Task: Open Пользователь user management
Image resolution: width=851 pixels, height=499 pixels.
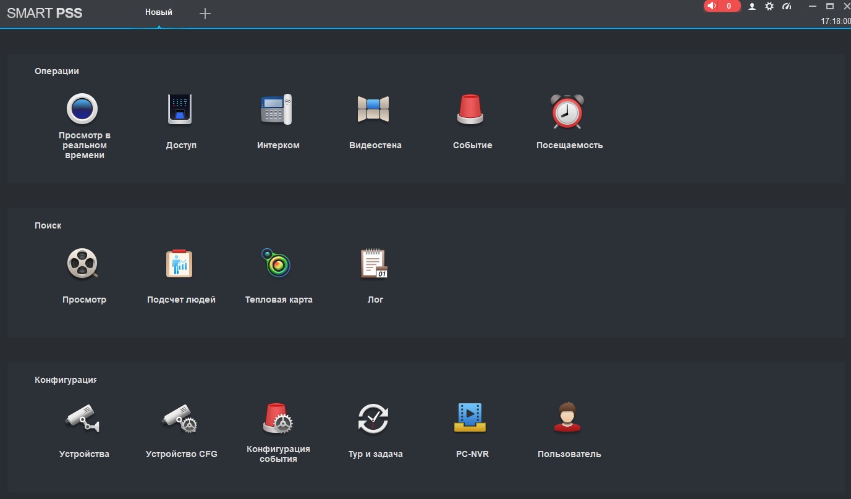Action: click(x=567, y=418)
